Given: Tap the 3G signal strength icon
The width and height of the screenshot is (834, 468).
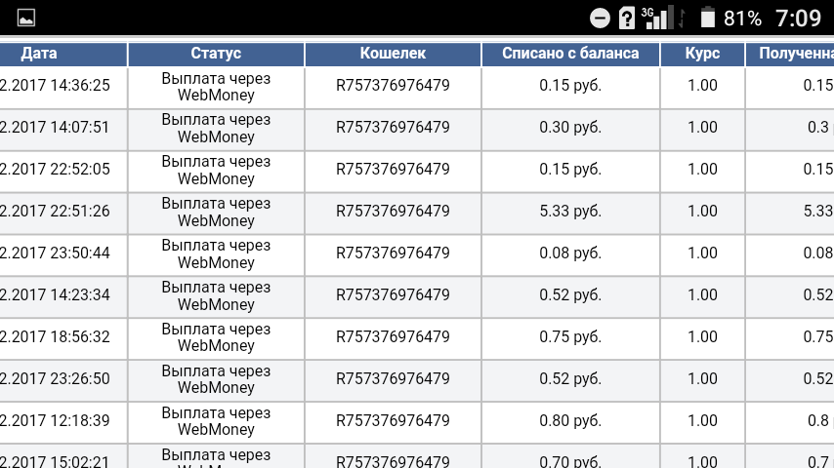Looking at the screenshot, I should click(x=656, y=18).
